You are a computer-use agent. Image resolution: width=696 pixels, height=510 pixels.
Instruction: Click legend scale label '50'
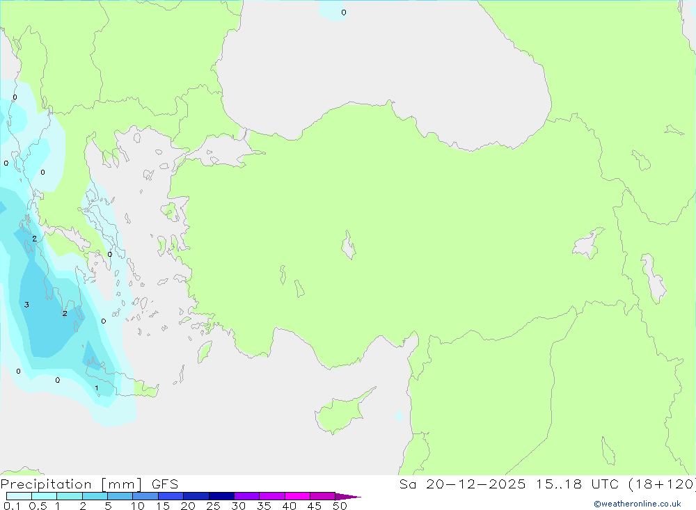[x=340, y=506]
